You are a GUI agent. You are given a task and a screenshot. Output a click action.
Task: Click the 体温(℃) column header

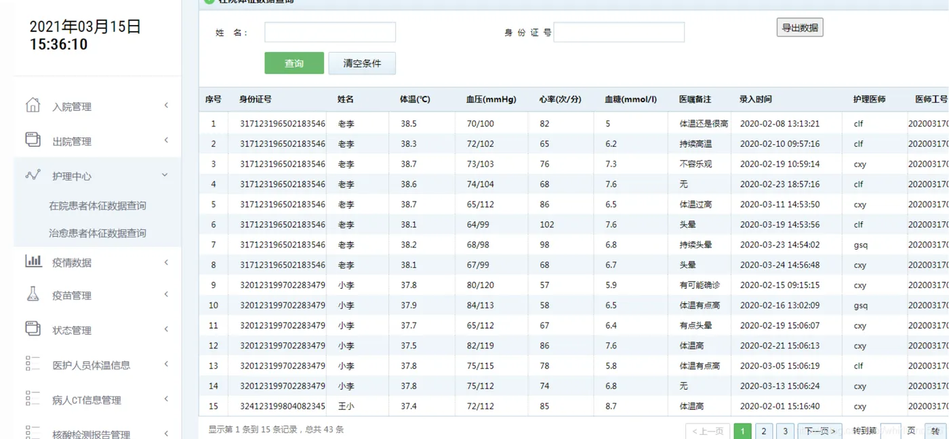[x=415, y=99]
